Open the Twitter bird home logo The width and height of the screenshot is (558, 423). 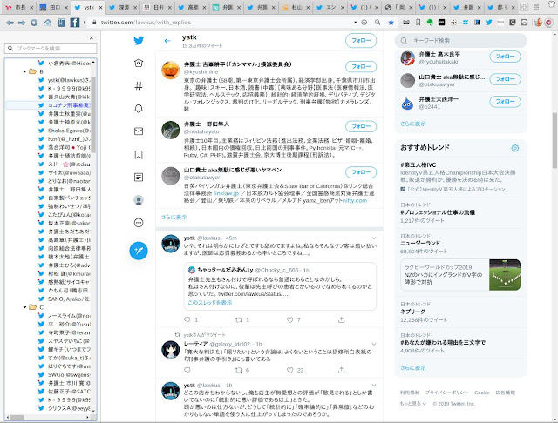(139, 41)
